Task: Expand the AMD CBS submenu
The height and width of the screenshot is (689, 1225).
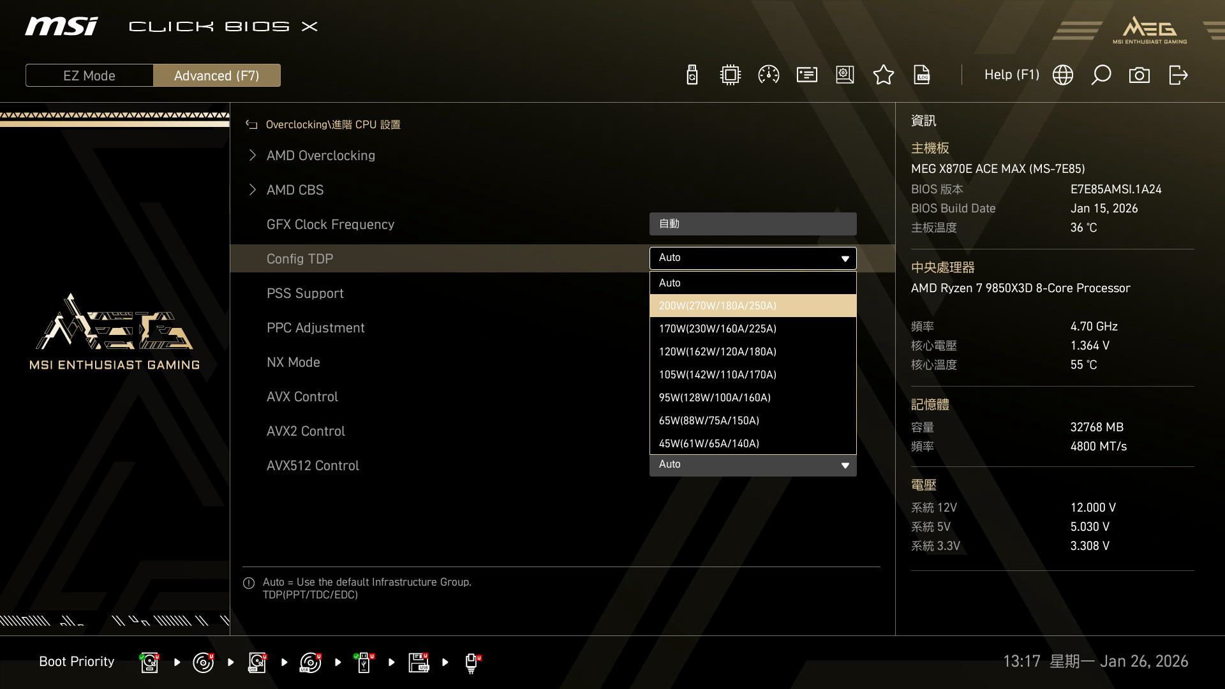Action: [x=295, y=190]
